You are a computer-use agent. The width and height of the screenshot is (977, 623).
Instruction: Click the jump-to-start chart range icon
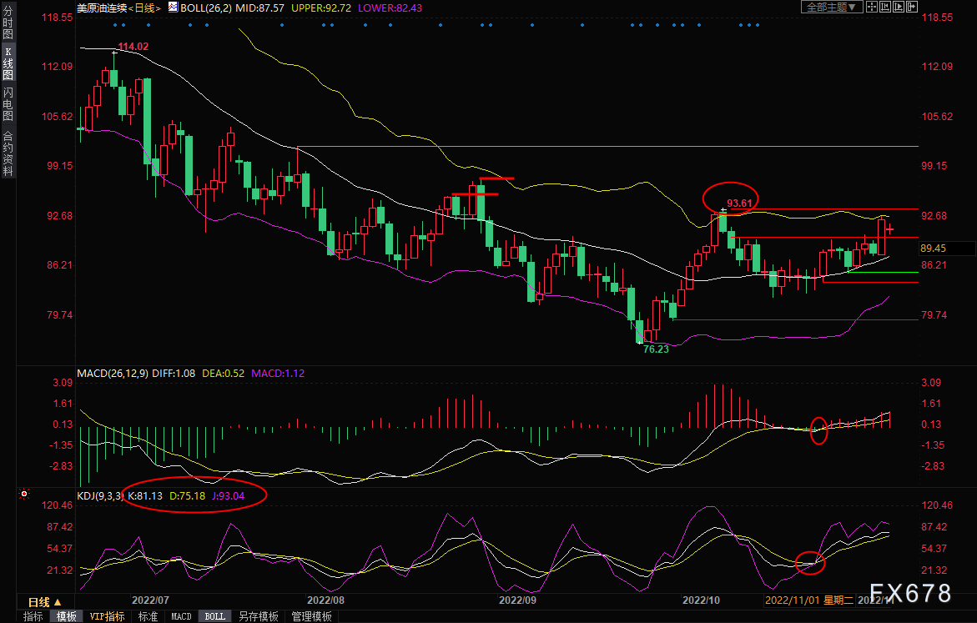point(884,7)
